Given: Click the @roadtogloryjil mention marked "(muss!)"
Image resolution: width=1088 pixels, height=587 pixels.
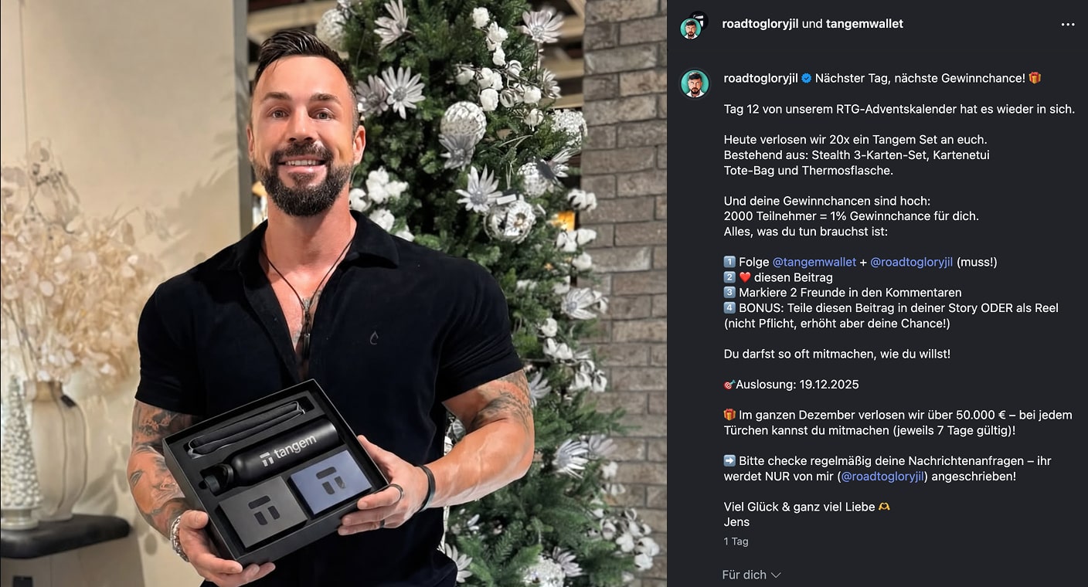Looking at the screenshot, I should tap(912, 262).
